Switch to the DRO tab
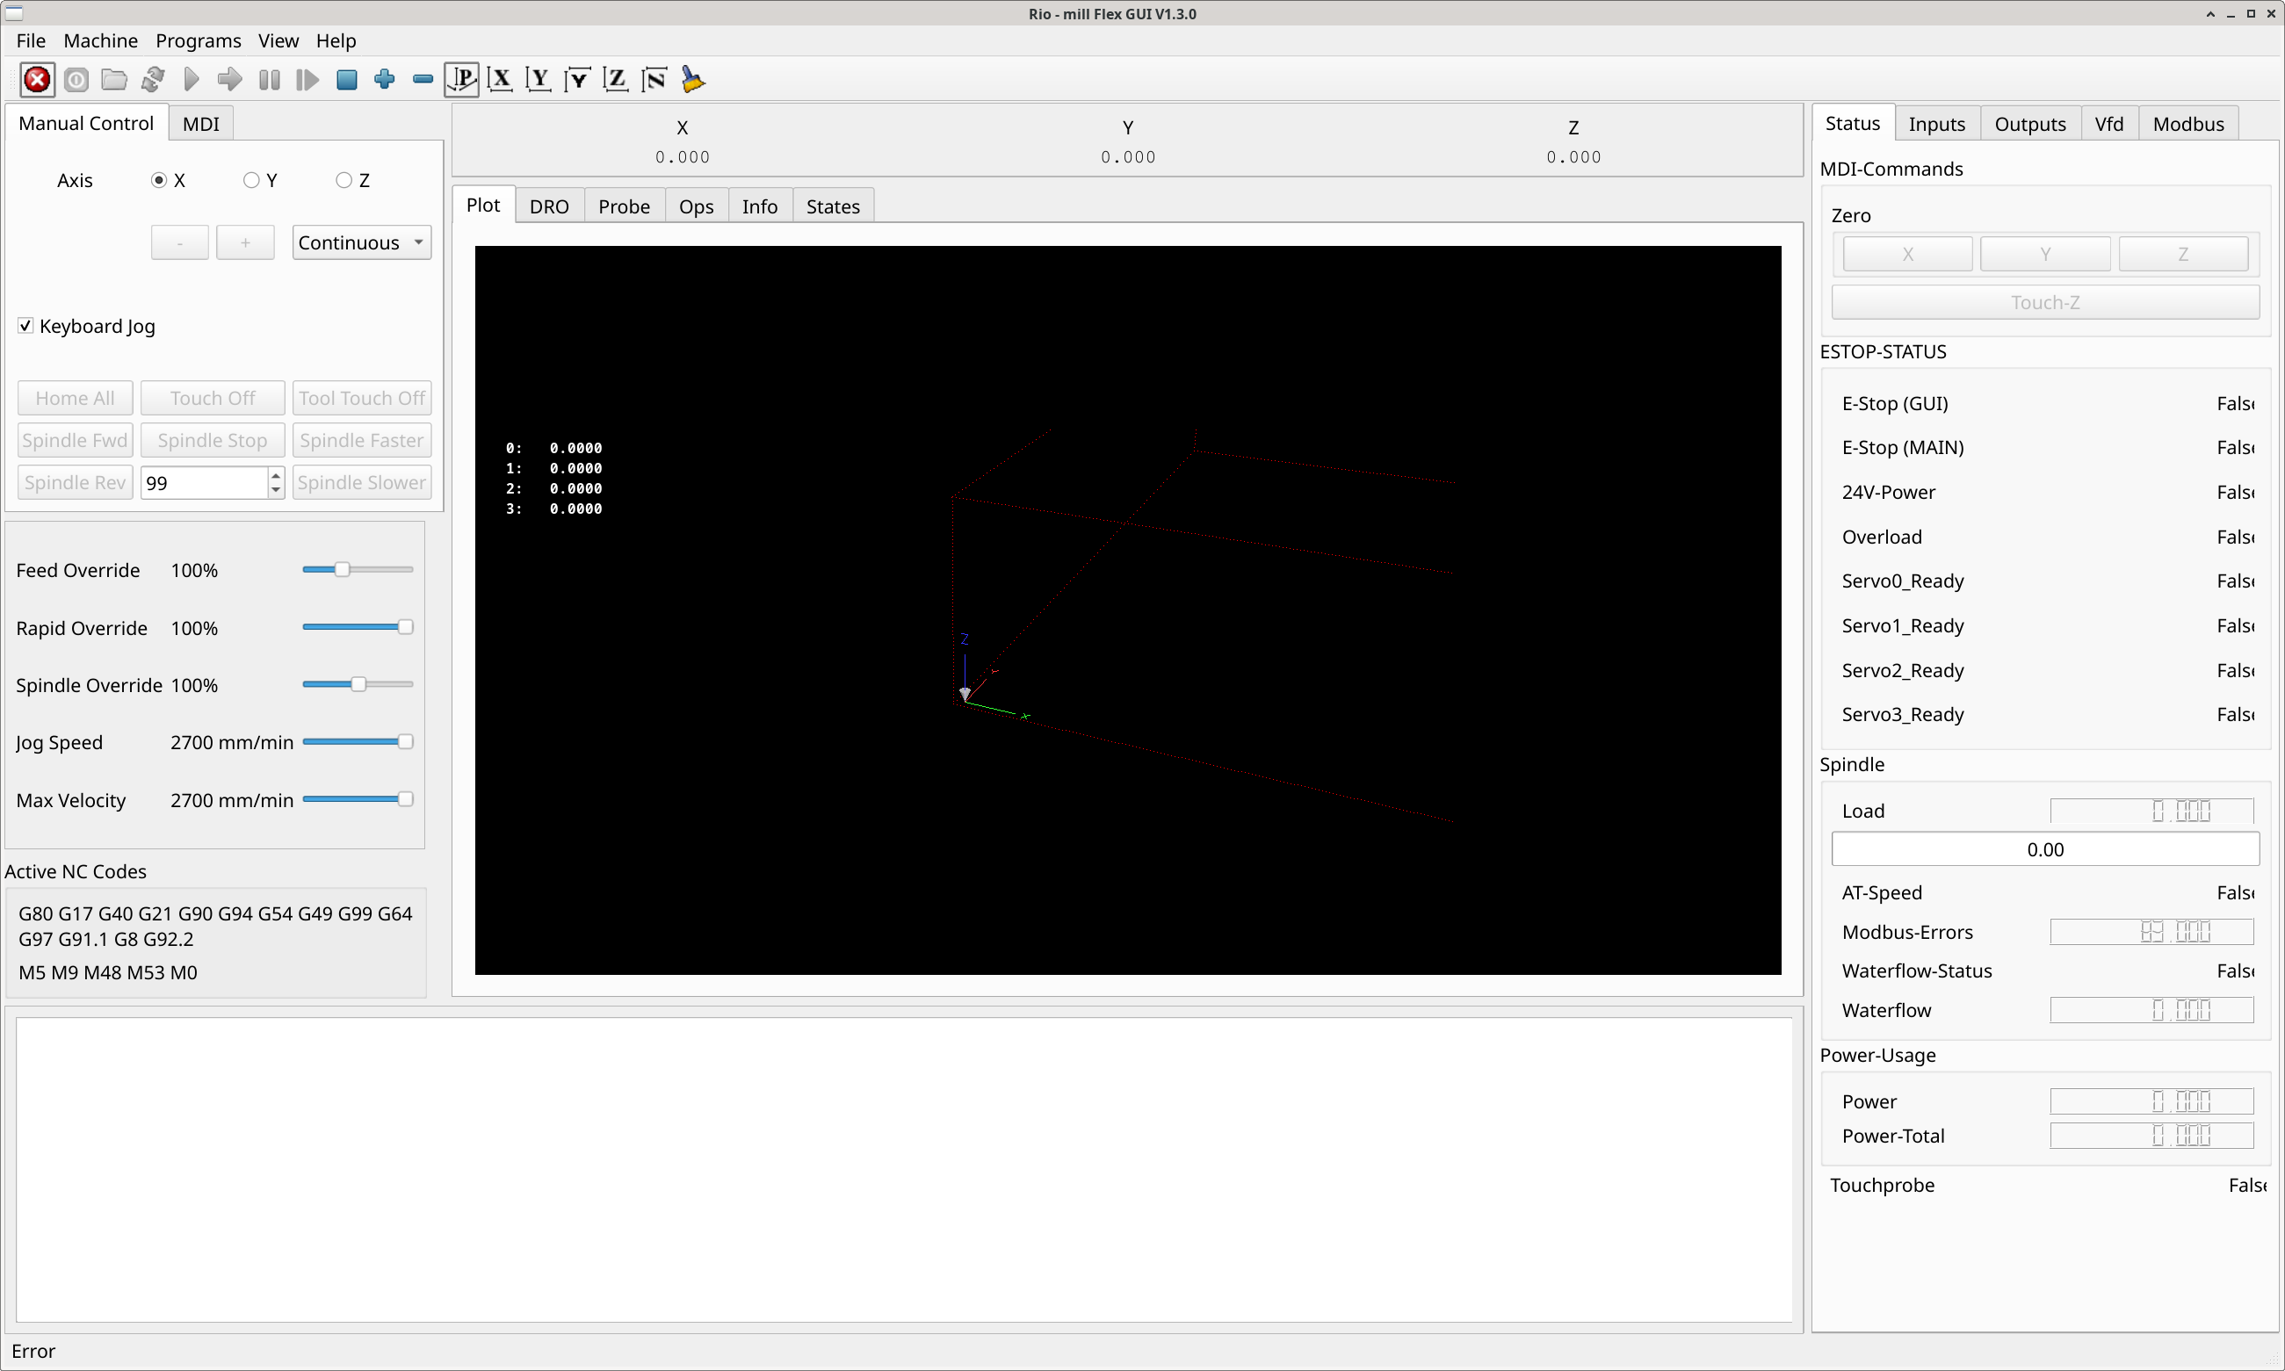2285x1371 pixels. click(549, 206)
